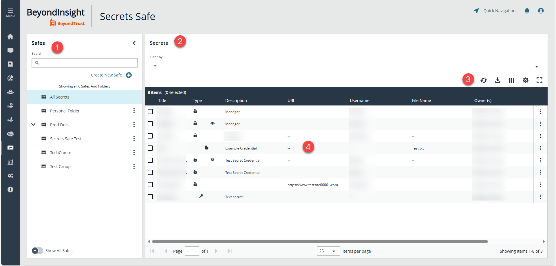This screenshot has width=556, height=266.
Task: Check the testsite00001.com row checkbox
Action: pos(150,185)
